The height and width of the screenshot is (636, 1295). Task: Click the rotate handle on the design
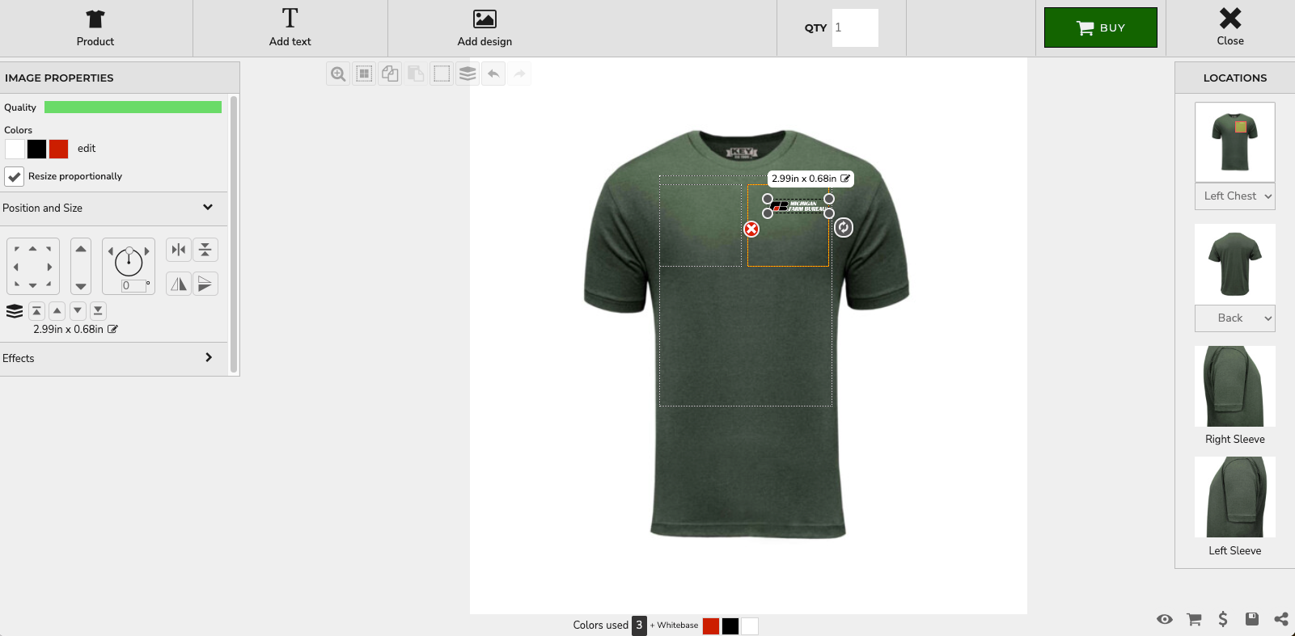coord(844,228)
